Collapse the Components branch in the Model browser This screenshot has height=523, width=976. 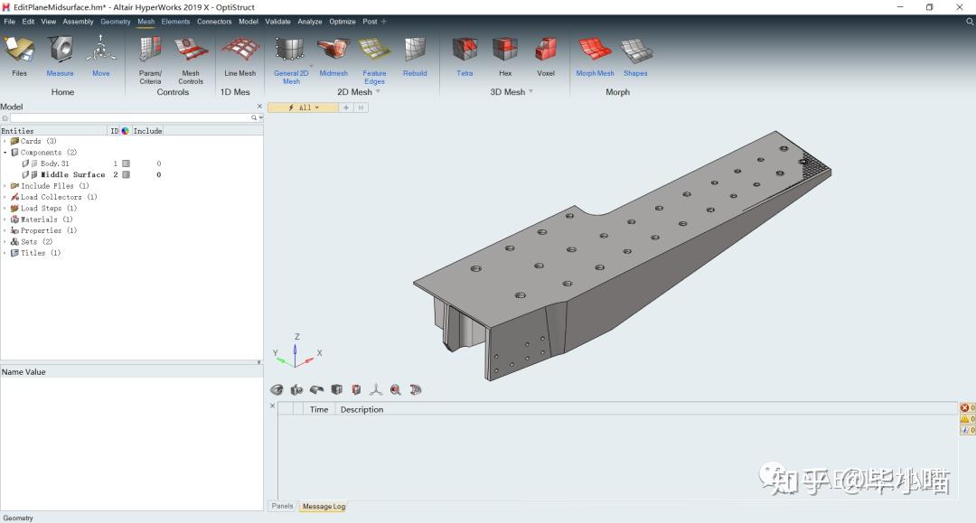pyautogui.click(x=7, y=152)
